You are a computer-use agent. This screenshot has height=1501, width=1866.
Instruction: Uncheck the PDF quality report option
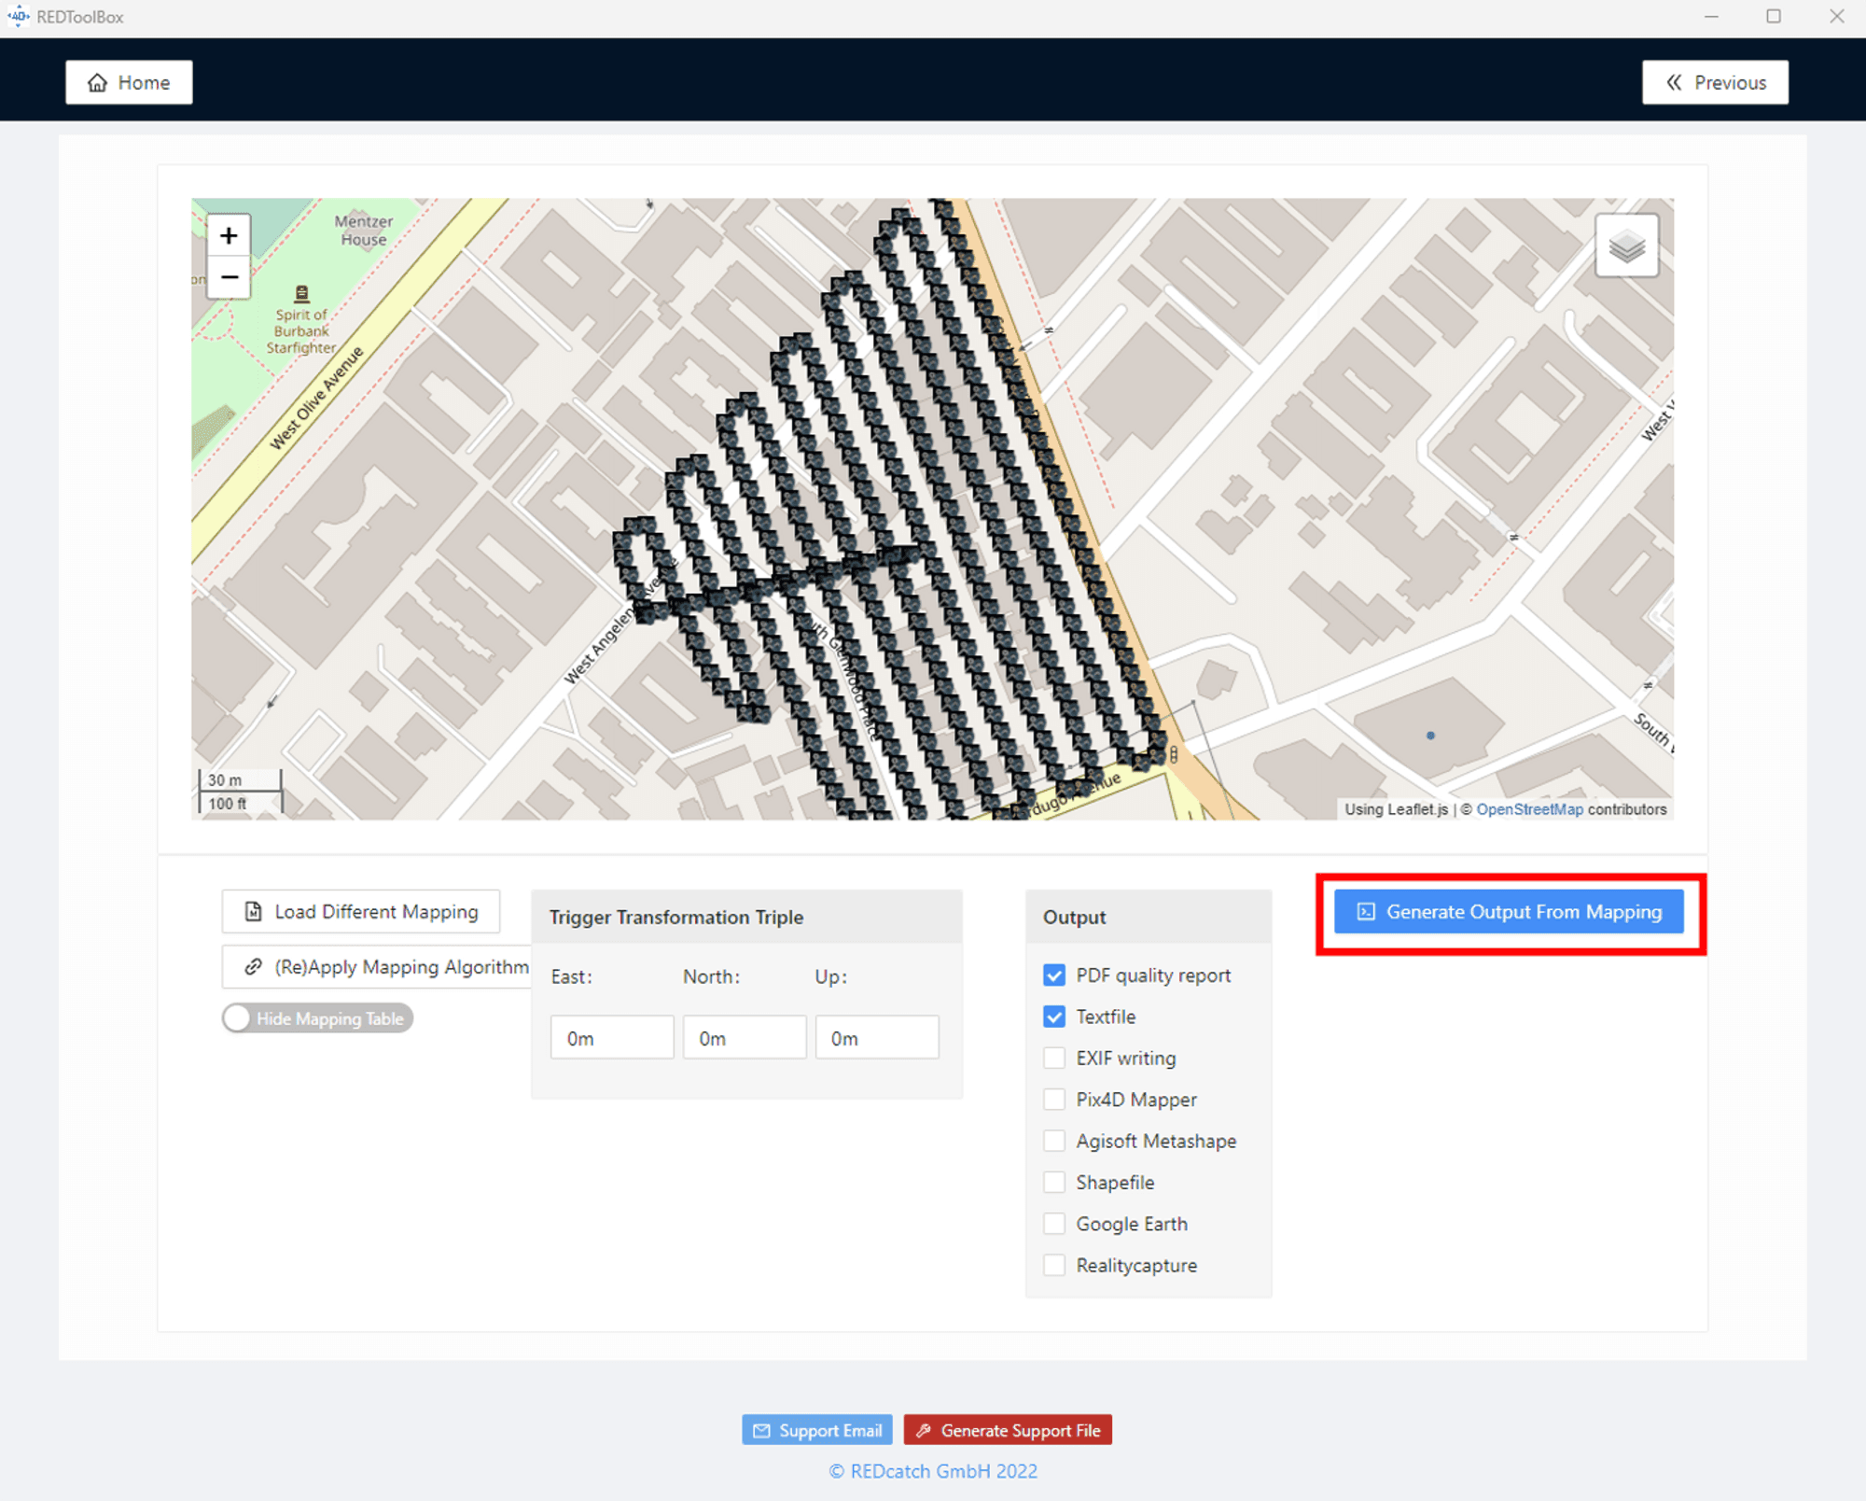tap(1054, 975)
